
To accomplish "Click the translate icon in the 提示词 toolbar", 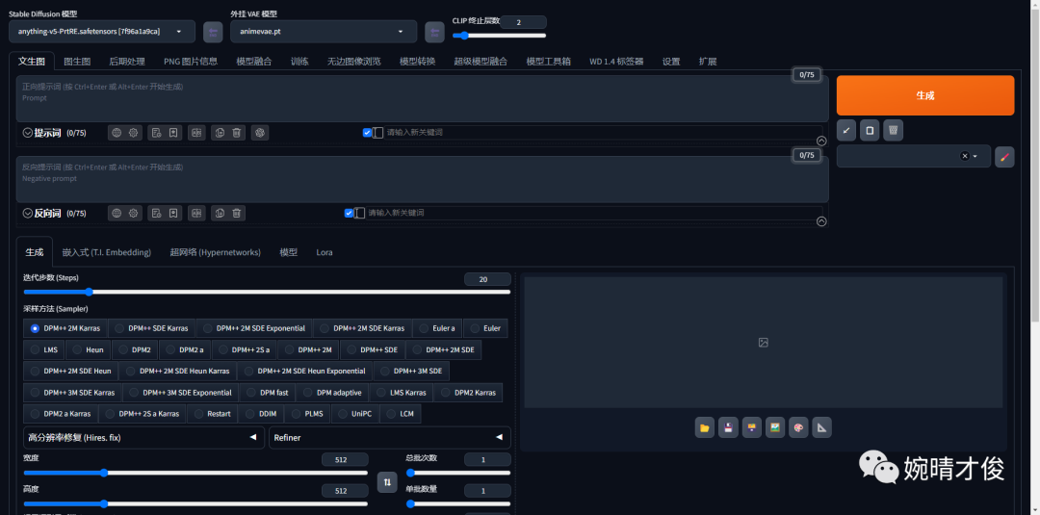I will (x=196, y=133).
